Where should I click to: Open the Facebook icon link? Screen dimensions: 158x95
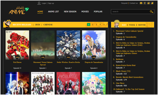[x=145, y=3]
